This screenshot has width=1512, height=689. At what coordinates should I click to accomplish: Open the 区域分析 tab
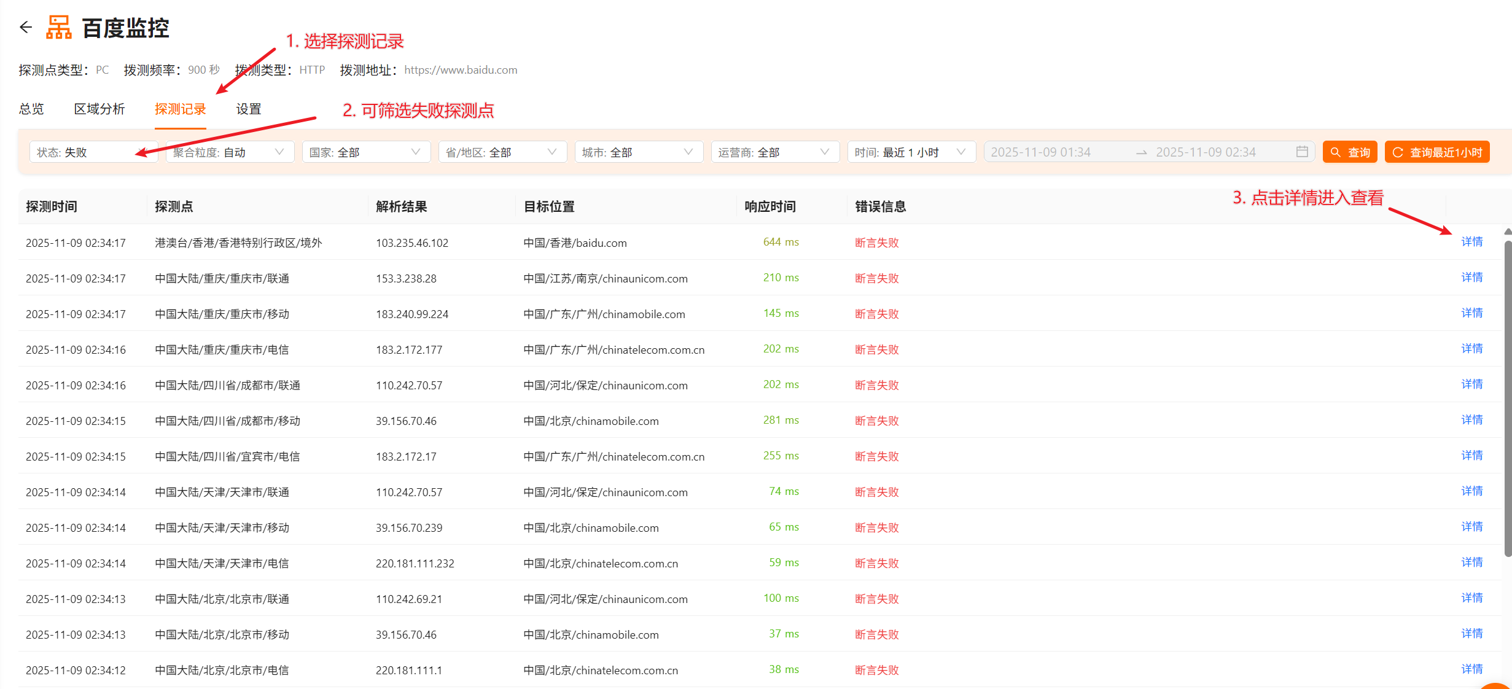pos(100,109)
